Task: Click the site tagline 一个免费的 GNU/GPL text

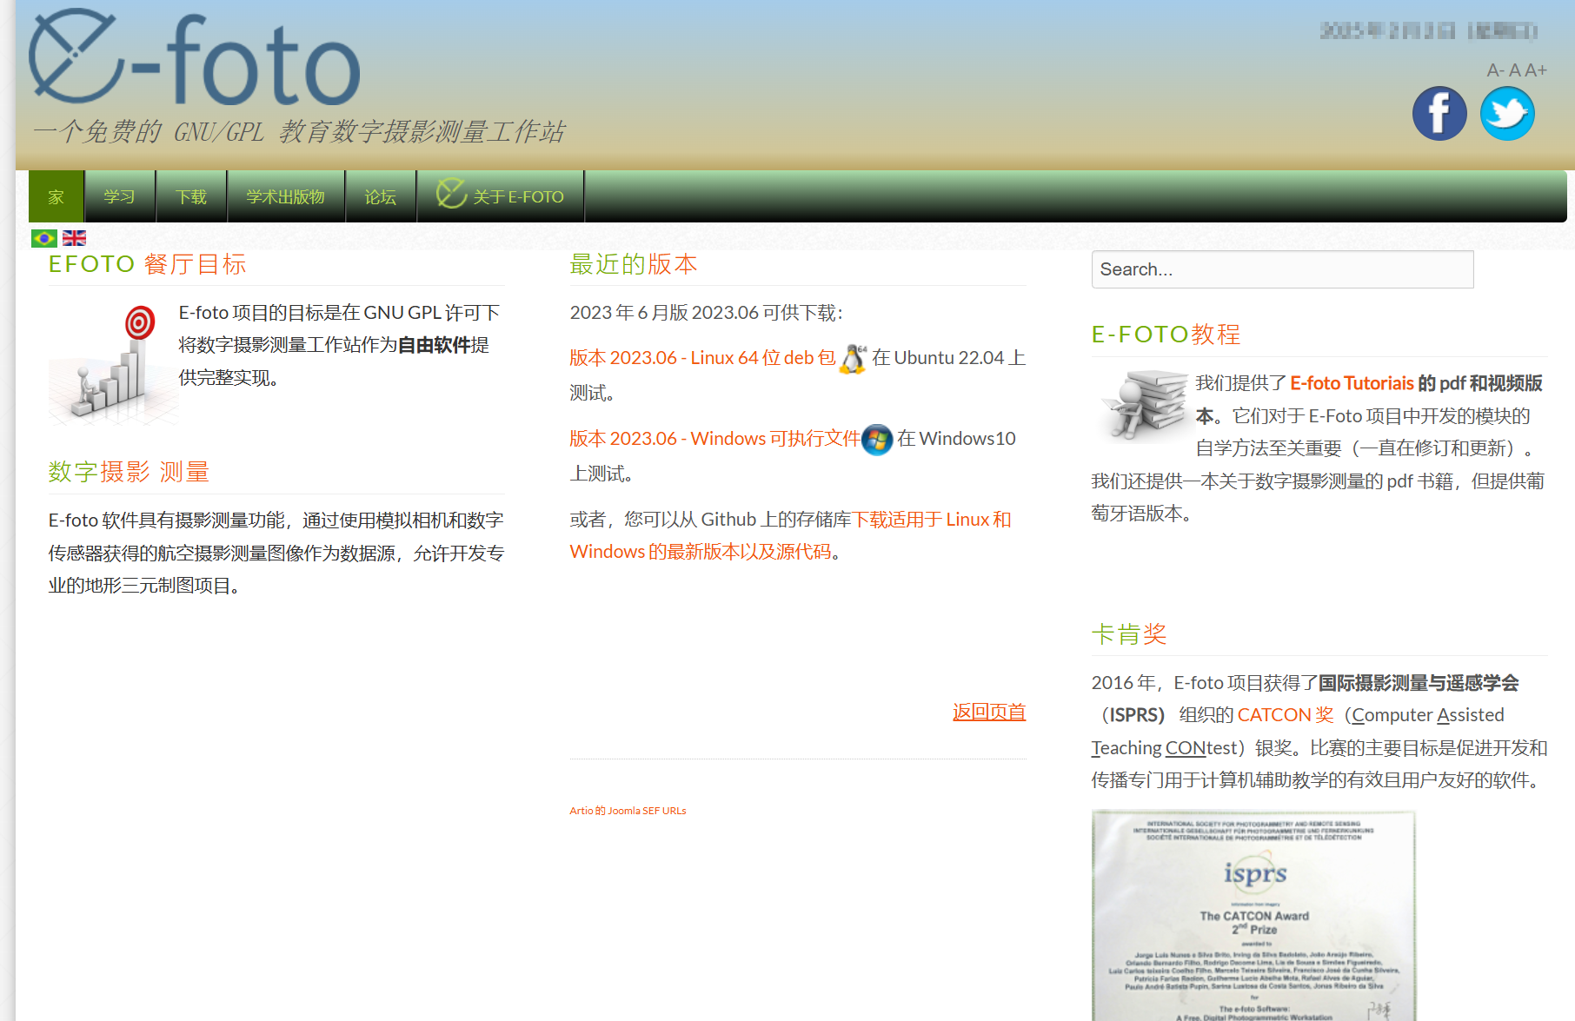Action: click(299, 132)
